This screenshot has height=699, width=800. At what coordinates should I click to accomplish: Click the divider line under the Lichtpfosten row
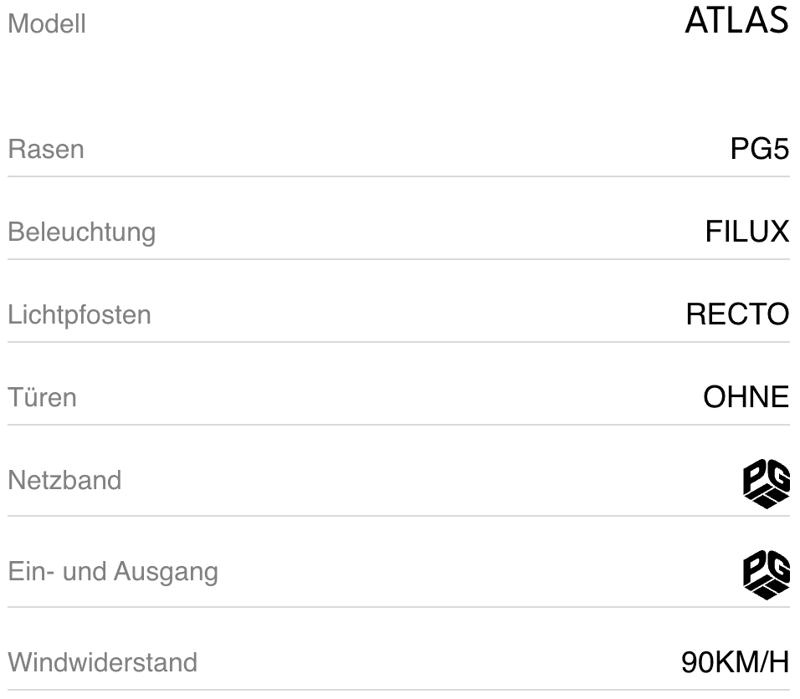pos(399,342)
